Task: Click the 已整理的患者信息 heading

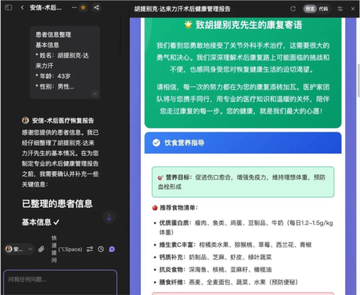Action: pyautogui.click(x=57, y=204)
